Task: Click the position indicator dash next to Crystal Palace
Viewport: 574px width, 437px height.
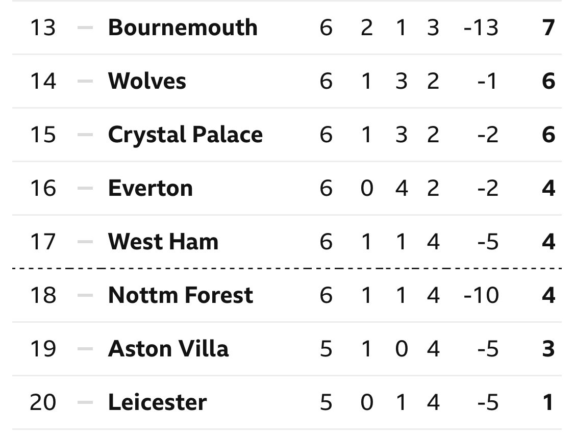Action: 85,135
